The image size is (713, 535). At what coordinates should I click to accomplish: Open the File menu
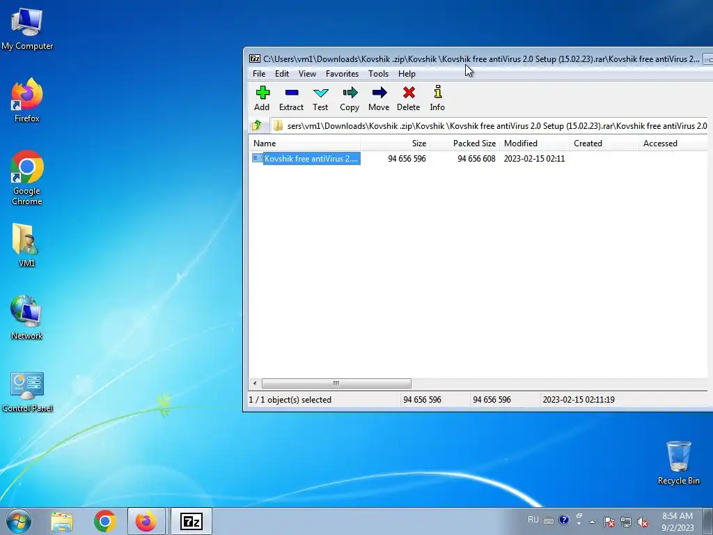259,74
